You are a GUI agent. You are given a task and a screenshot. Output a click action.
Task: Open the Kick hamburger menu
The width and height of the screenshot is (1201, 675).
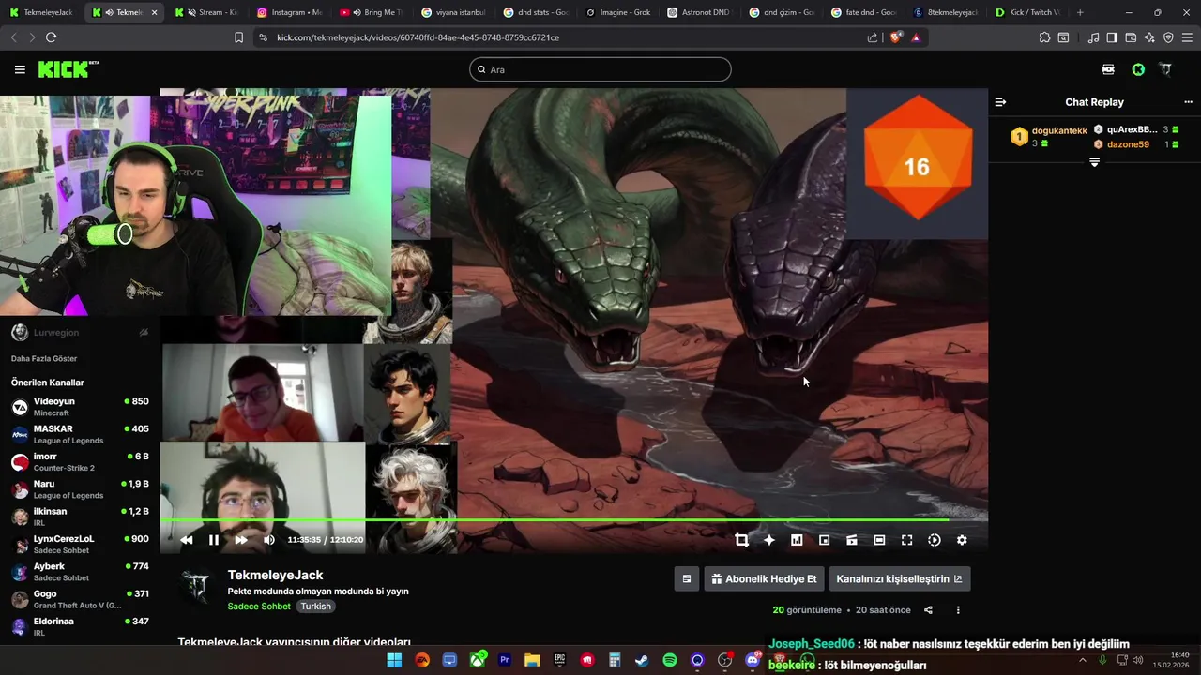[20, 69]
